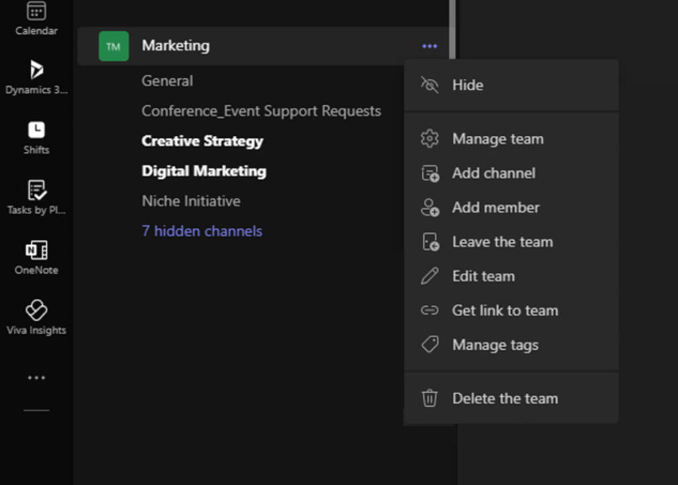Show more apps via sidebar ellipsis
Viewport: 678px width, 485px height.
click(x=36, y=378)
